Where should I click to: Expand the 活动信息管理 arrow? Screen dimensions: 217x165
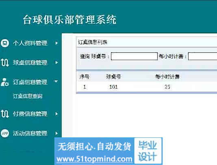[x=56, y=133]
